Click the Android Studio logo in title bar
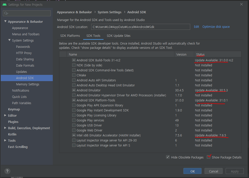 coord(5,5)
